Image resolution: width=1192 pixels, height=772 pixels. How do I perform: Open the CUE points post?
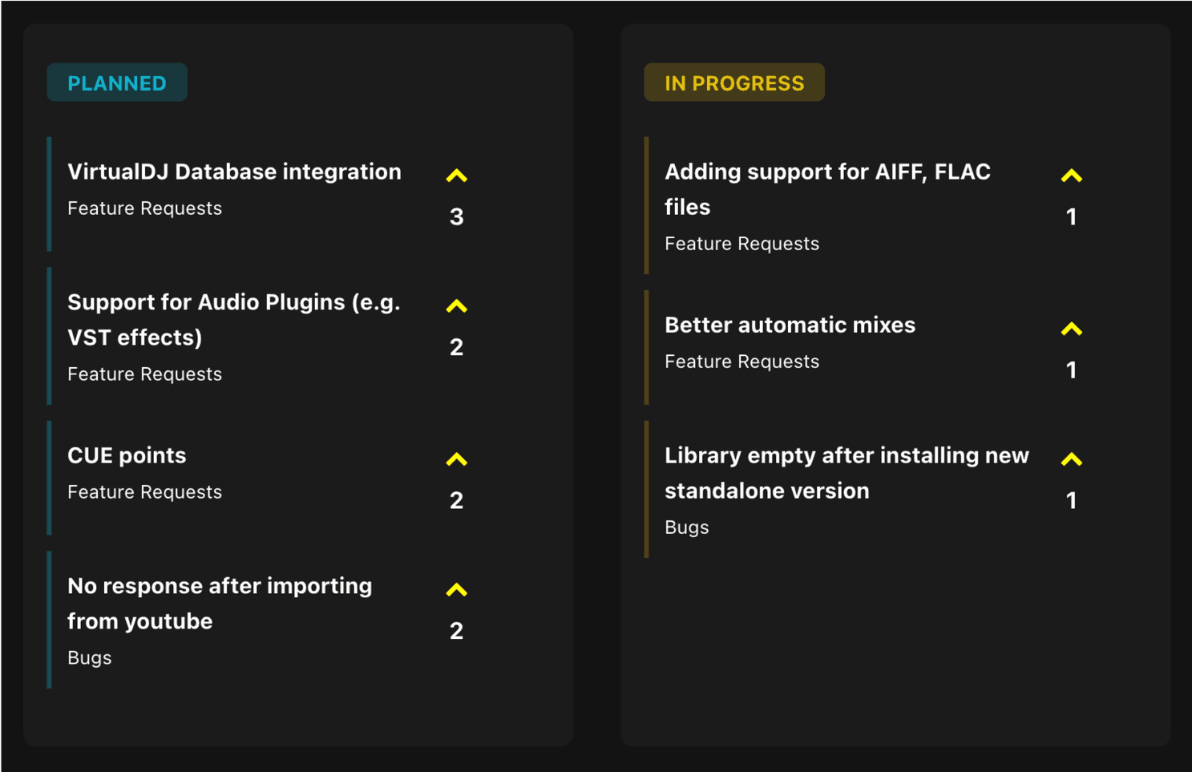click(127, 455)
